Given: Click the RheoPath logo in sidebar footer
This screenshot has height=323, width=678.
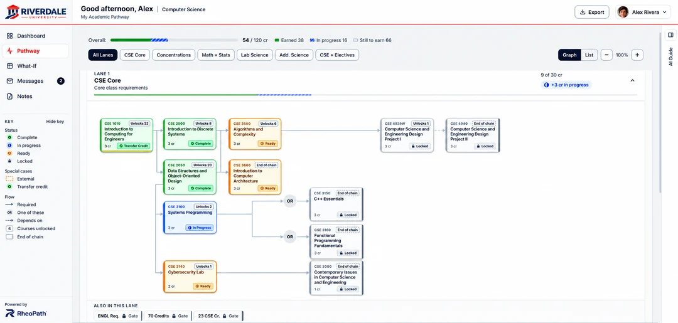Looking at the screenshot, I should [x=26, y=313].
